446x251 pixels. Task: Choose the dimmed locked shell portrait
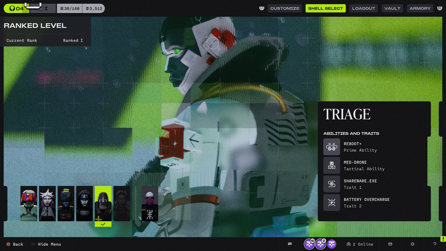(122, 204)
